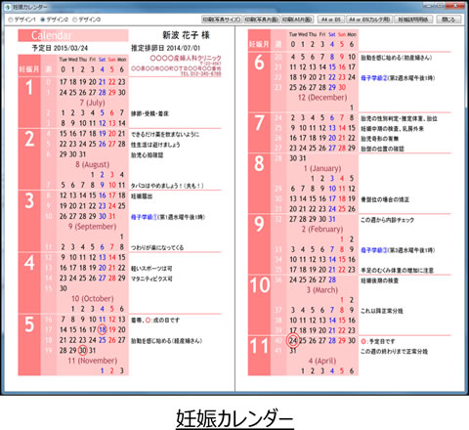Click the large pregnancy month number 3
Screen dimensions: 469x430
point(29,200)
